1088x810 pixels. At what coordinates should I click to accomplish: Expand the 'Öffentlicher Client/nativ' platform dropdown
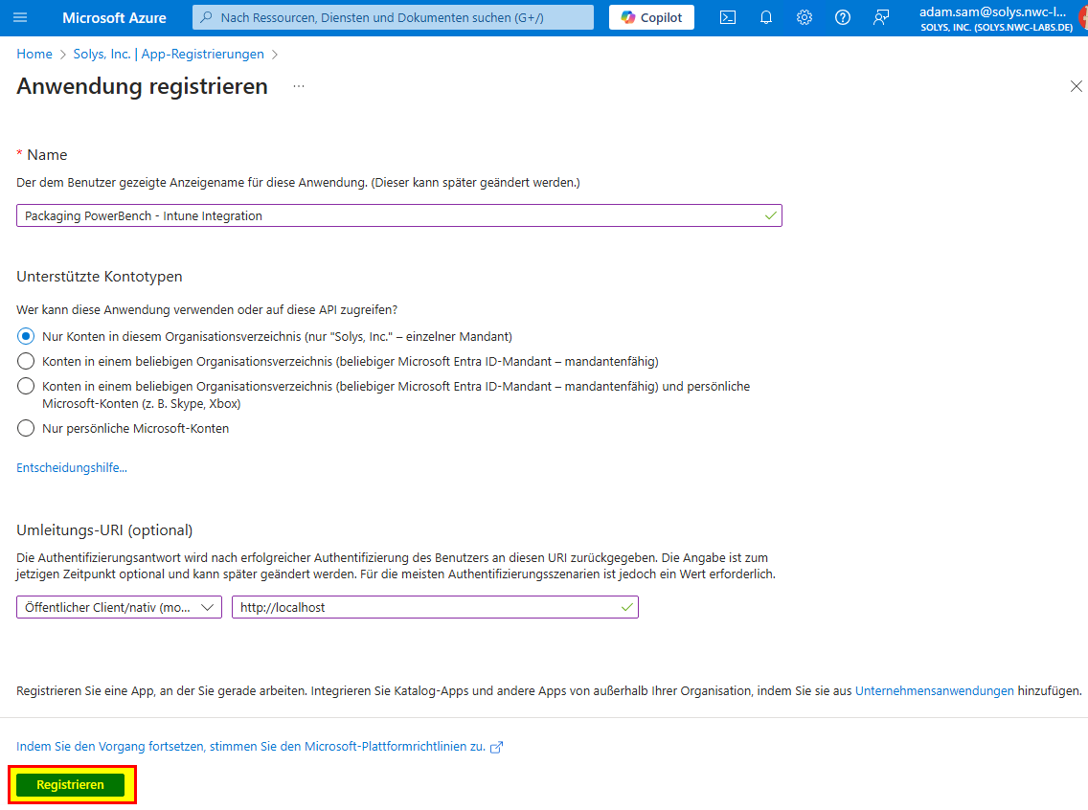pos(119,607)
